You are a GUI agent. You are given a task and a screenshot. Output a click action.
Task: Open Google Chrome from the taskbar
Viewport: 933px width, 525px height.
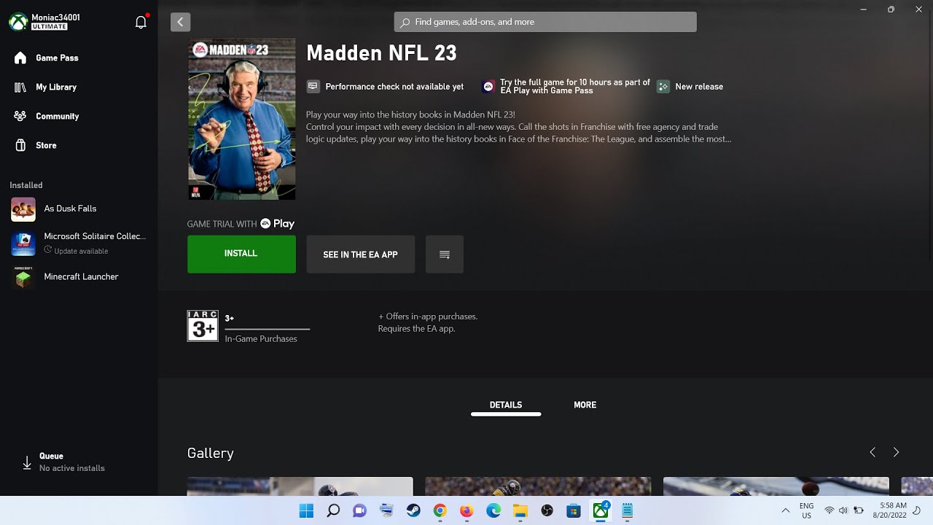click(x=440, y=511)
